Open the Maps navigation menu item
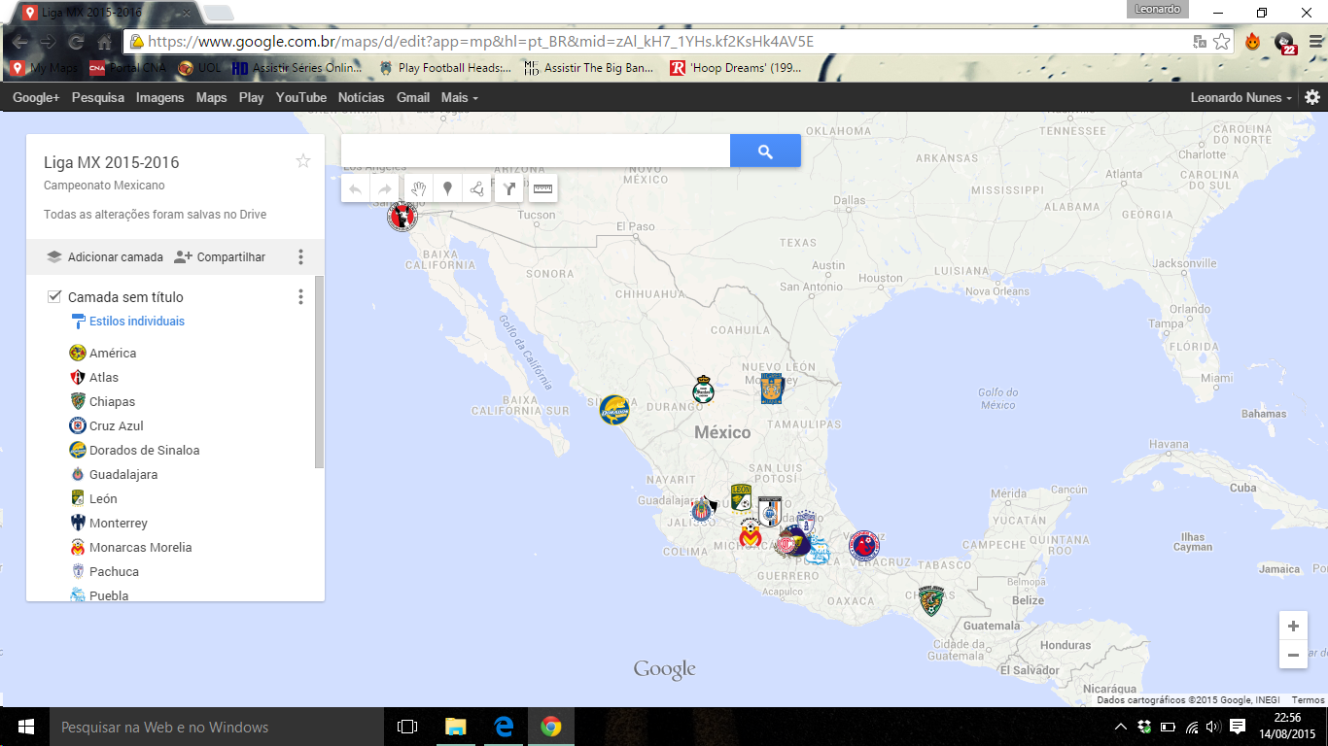The width and height of the screenshot is (1328, 746). (211, 97)
